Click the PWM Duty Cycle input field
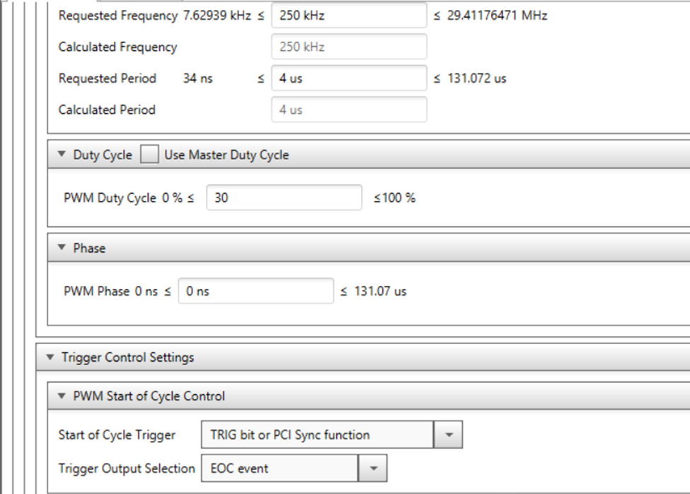 (284, 198)
